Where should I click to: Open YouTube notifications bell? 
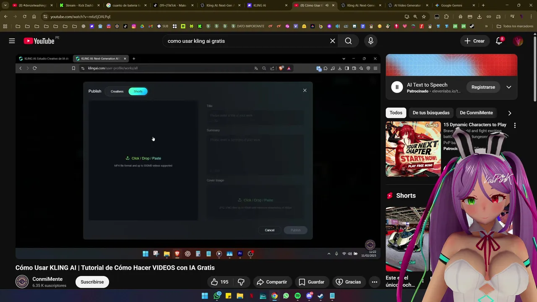point(499,41)
